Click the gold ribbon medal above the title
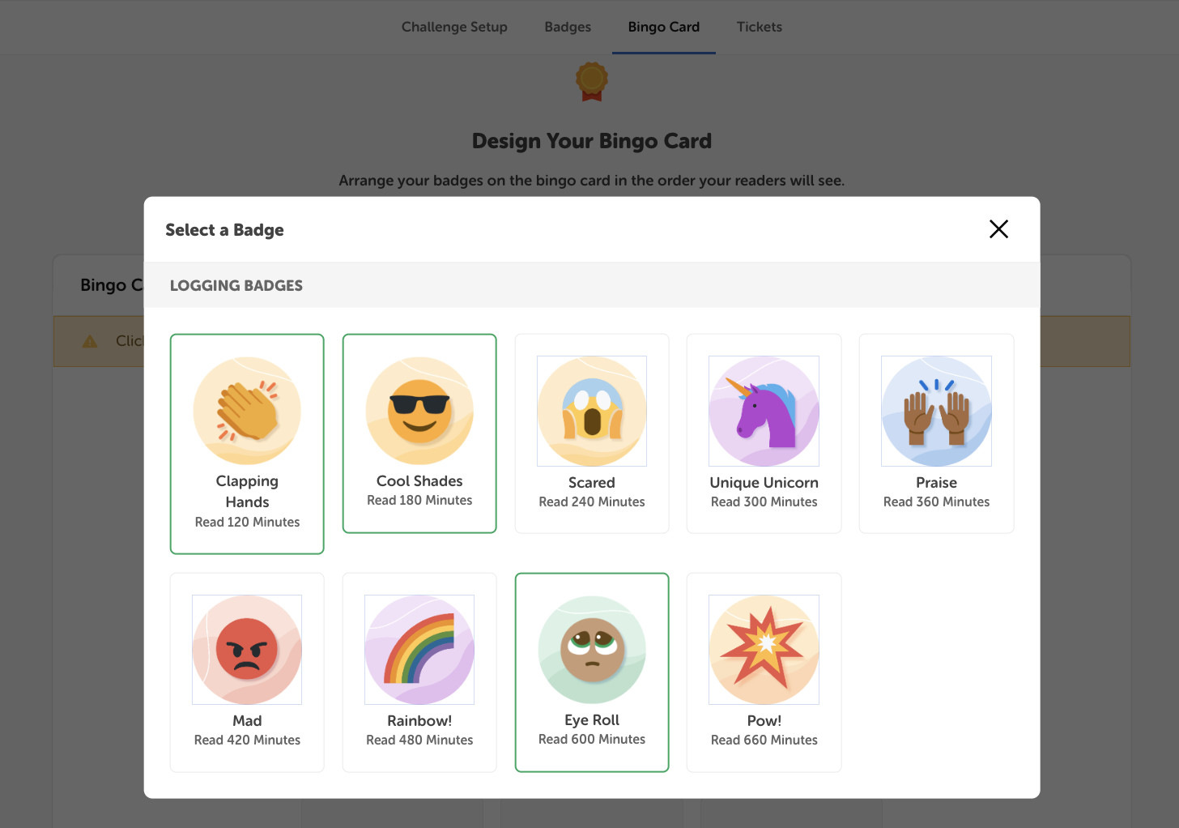 coord(591,83)
